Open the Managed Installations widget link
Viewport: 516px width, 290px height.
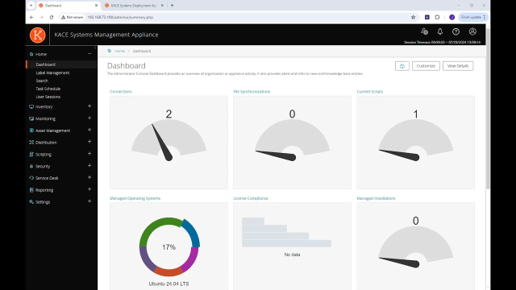(377, 199)
